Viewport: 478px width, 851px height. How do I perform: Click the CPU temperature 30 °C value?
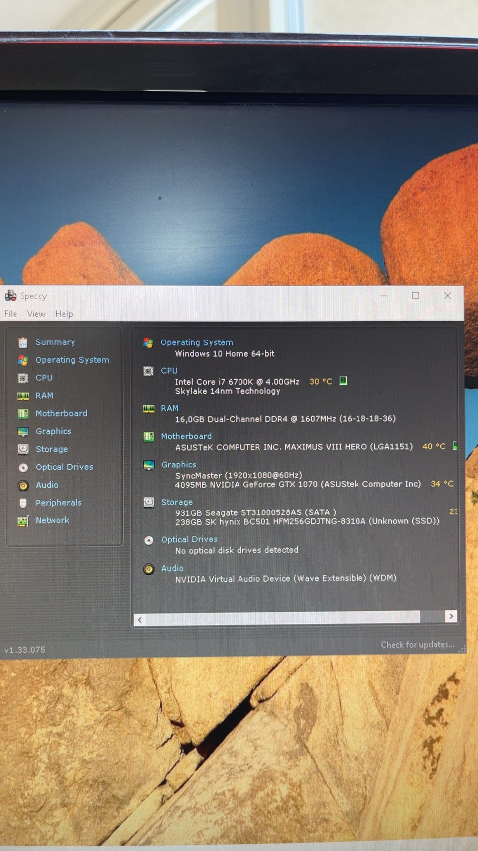[x=321, y=382]
